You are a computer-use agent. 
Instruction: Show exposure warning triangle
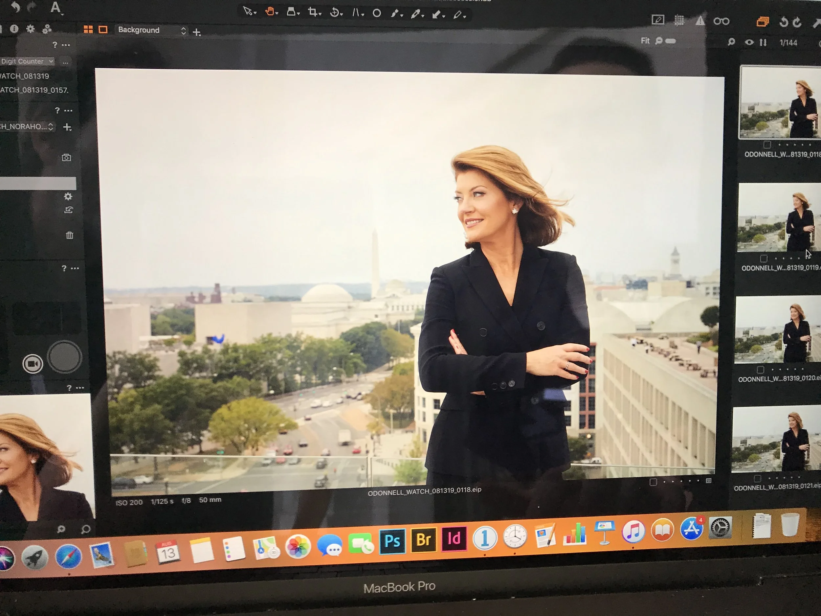click(699, 21)
